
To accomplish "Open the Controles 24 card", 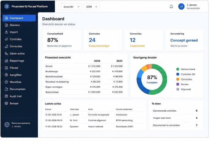I will pos(103,40).
